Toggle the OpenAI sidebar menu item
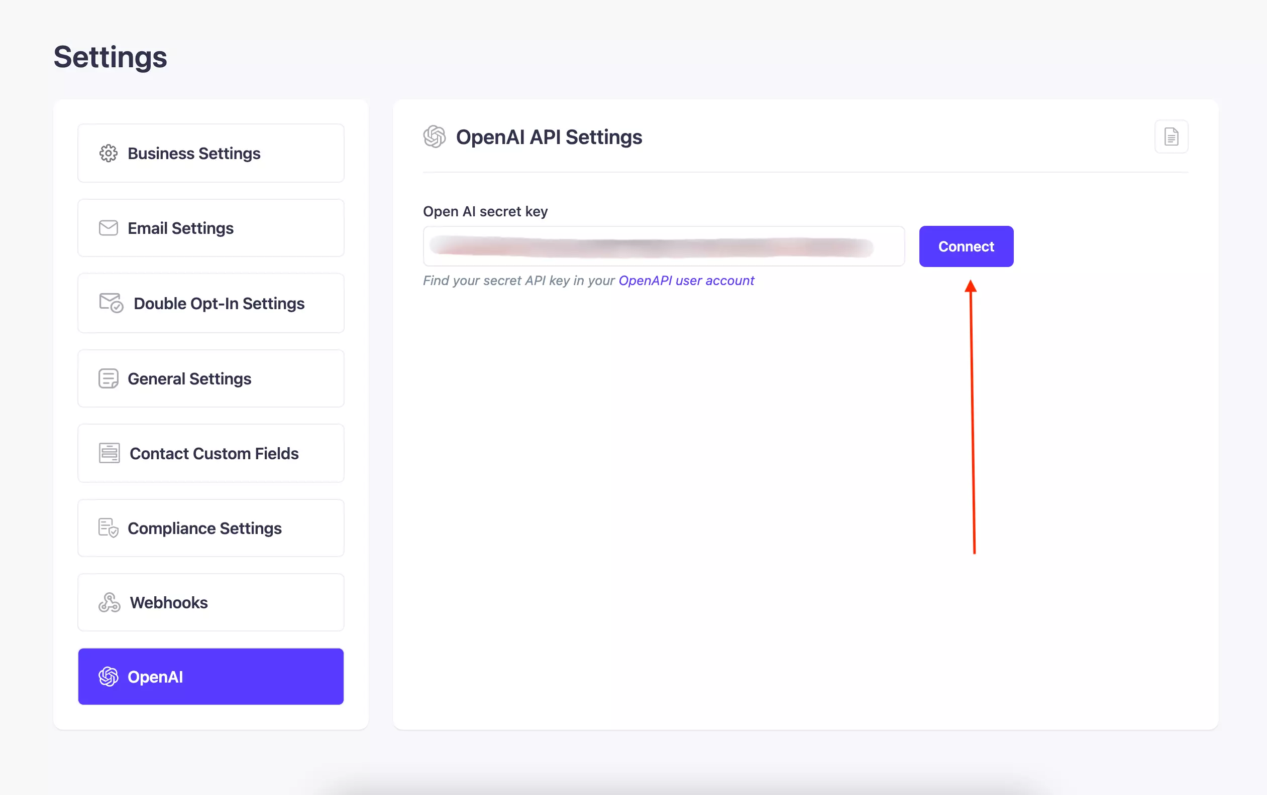The width and height of the screenshot is (1267, 795). coord(211,677)
